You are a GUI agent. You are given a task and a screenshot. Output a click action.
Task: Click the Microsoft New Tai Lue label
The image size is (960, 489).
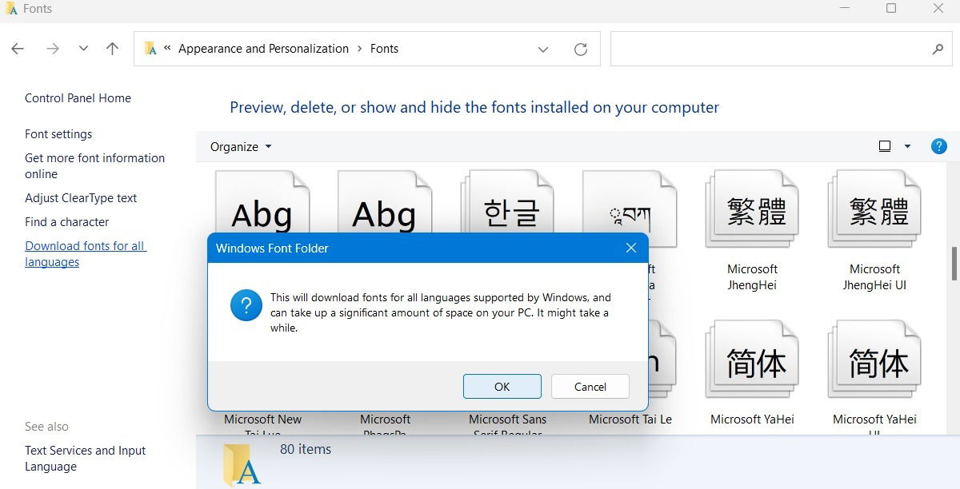[263, 426]
